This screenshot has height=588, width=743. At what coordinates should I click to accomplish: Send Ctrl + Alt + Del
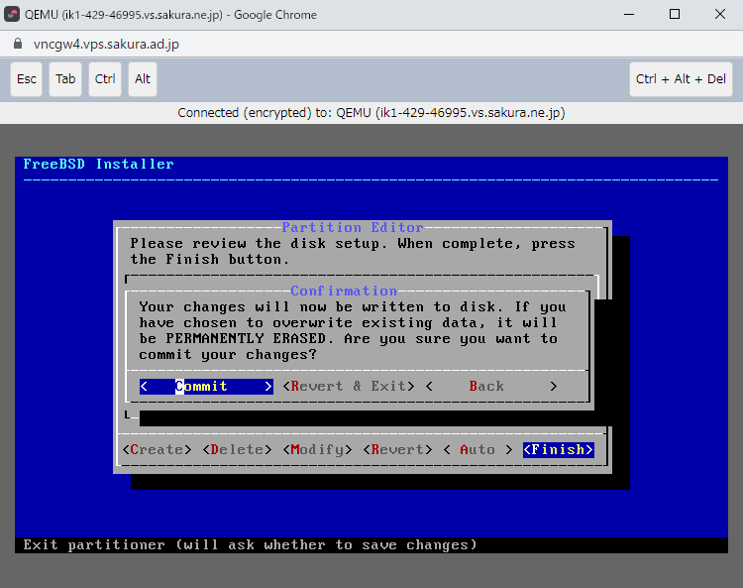(x=681, y=79)
